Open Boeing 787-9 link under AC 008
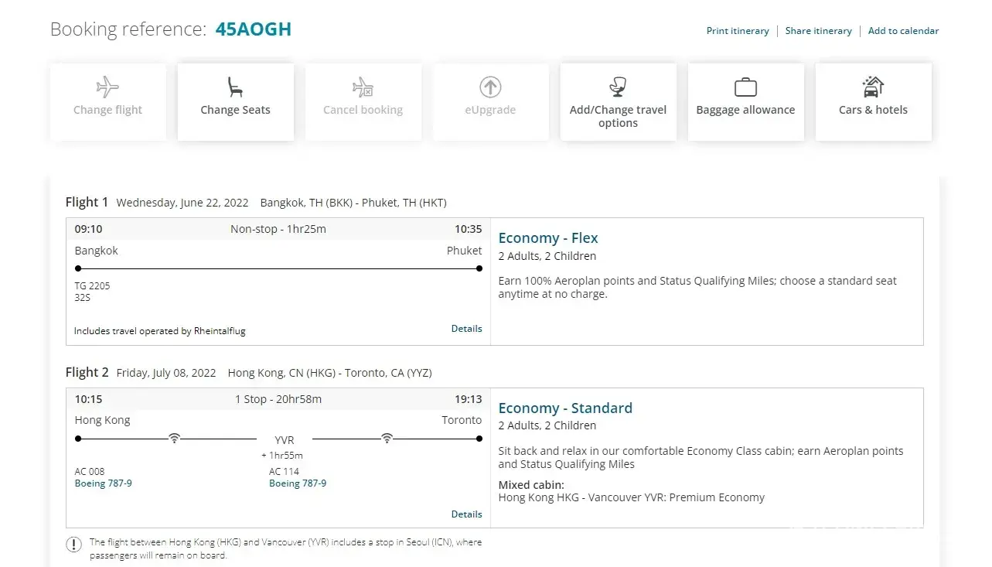 coord(103,483)
